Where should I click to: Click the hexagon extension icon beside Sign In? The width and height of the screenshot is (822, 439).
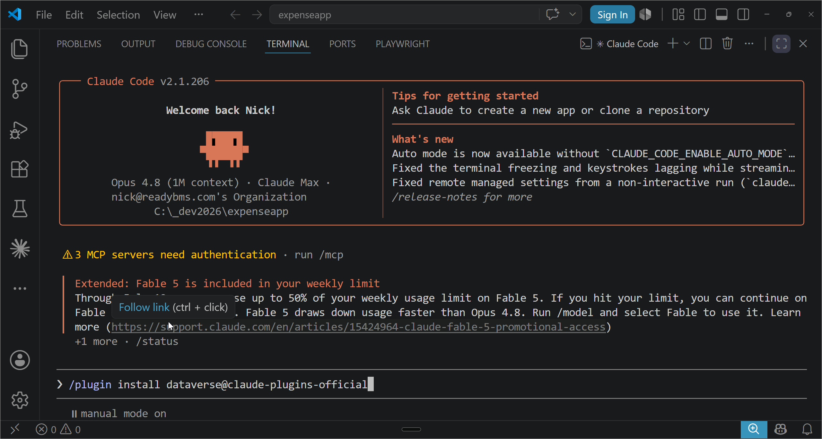pos(645,14)
